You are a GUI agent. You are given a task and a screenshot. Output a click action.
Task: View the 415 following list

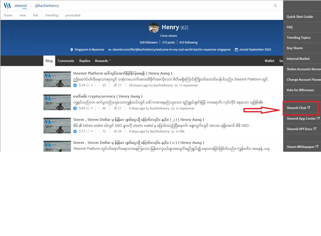(x=188, y=42)
